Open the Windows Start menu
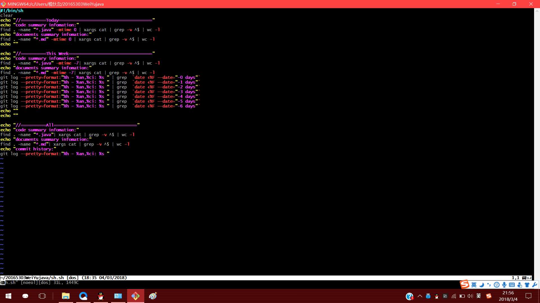Screen dimensions: 540x303 click(8, 296)
